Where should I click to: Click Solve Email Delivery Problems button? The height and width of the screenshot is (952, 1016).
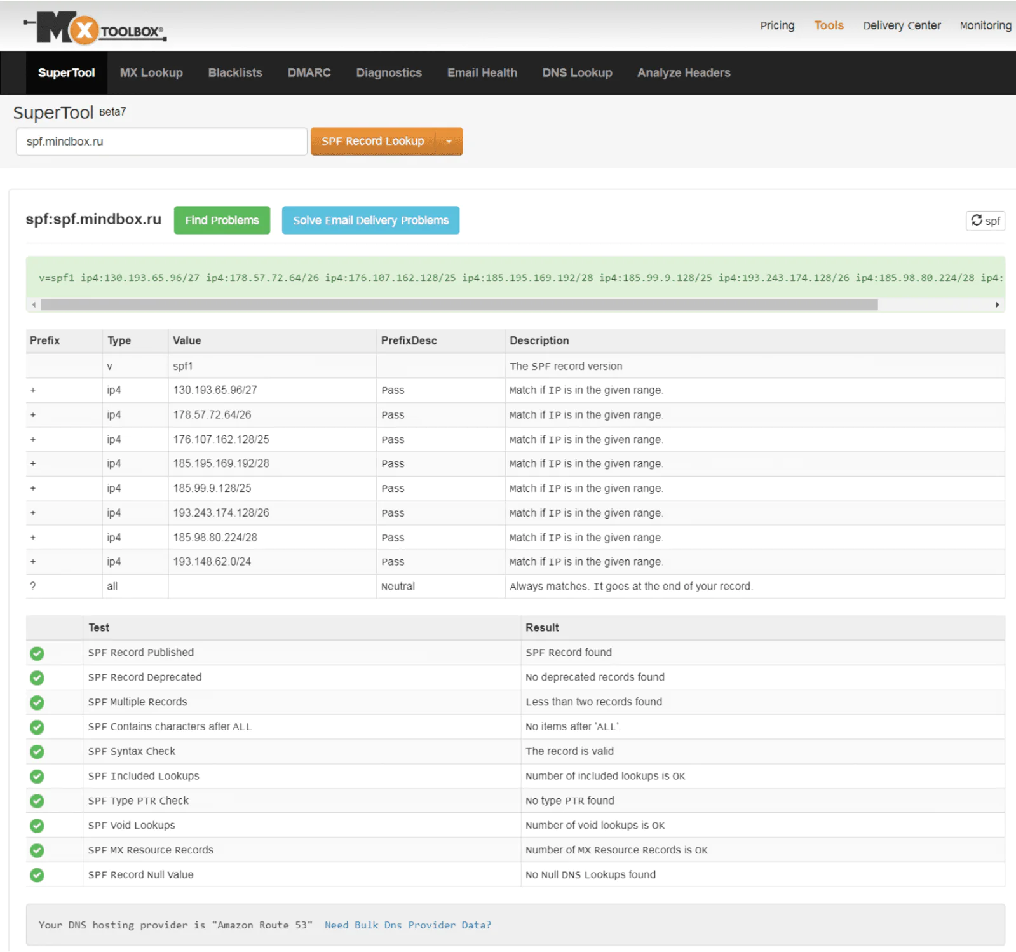pyautogui.click(x=370, y=220)
